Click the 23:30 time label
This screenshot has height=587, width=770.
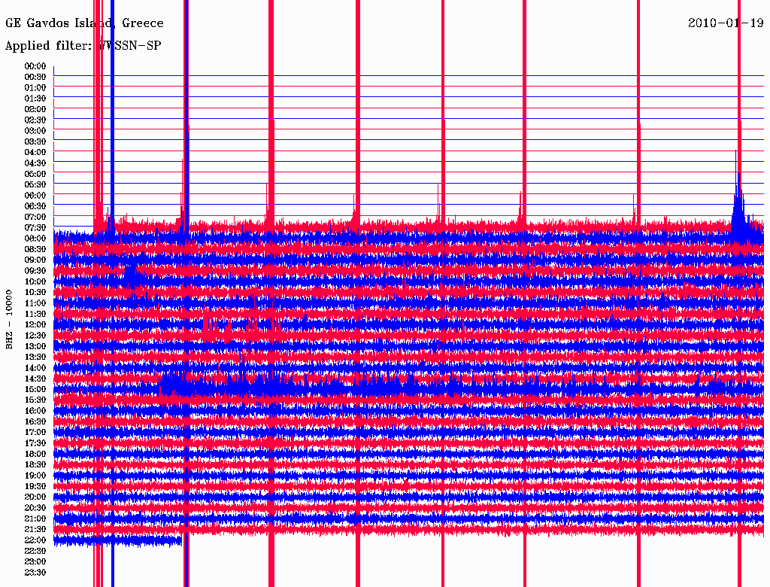35,573
